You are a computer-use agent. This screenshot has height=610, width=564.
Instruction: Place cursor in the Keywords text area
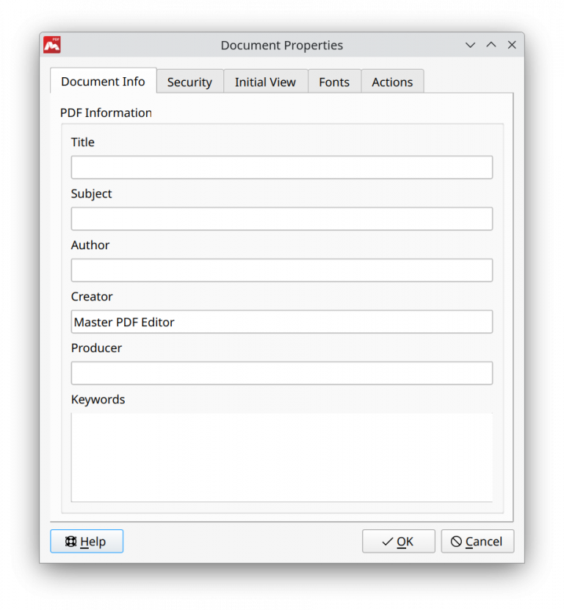tap(281, 456)
